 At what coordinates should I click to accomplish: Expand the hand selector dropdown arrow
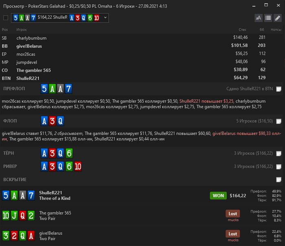(105, 18)
